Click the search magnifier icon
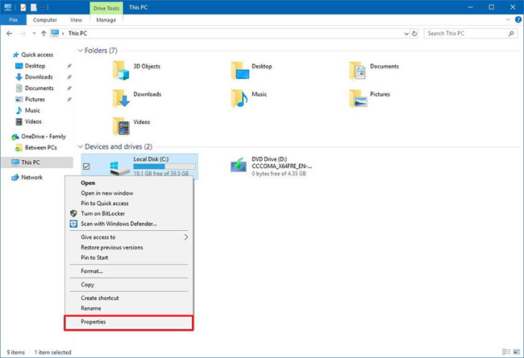The width and height of the screenshot is (524, 358). (x=511, y=33)
